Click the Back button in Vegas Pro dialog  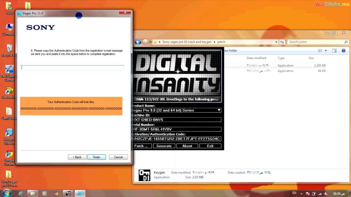[77, 157]
